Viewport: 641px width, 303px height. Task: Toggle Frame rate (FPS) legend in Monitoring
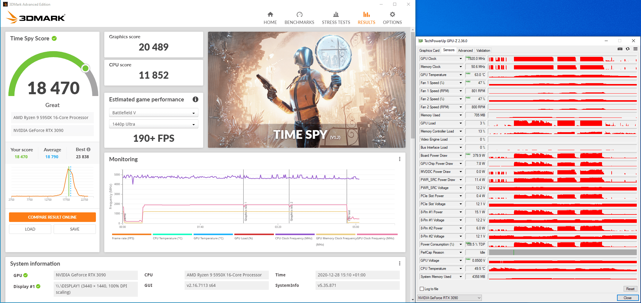pos(131,237)
